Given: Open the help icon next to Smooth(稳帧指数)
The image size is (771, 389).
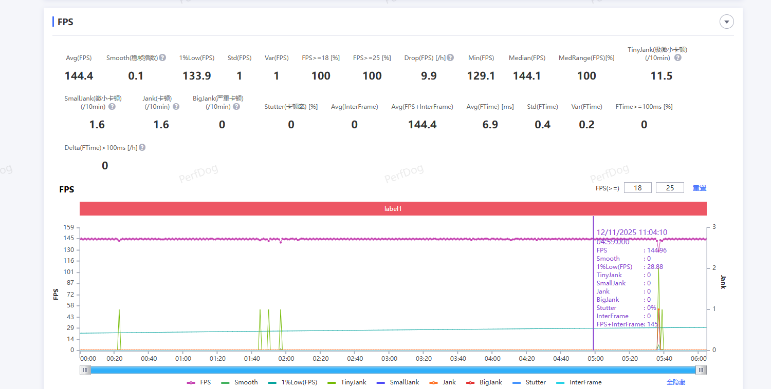Looking at the screenshot, I should pyautogui.click(x=162, y=57).
